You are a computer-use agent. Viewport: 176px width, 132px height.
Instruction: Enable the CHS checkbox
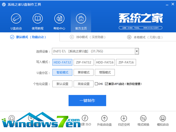[x=96, y=84]
